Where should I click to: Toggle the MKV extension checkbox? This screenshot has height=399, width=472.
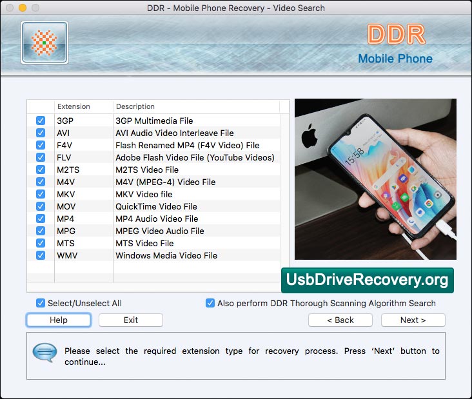pos(41,194)
